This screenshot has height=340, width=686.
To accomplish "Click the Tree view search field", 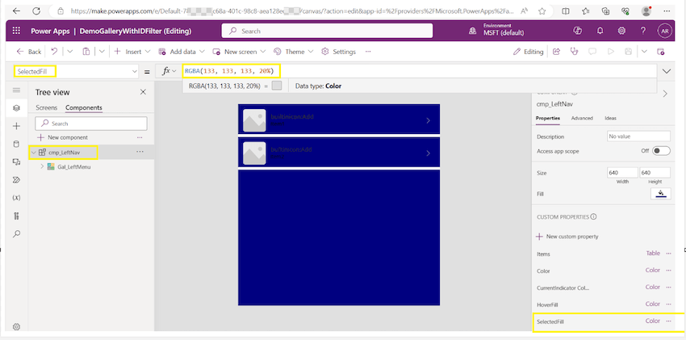I will click(91, 124).
